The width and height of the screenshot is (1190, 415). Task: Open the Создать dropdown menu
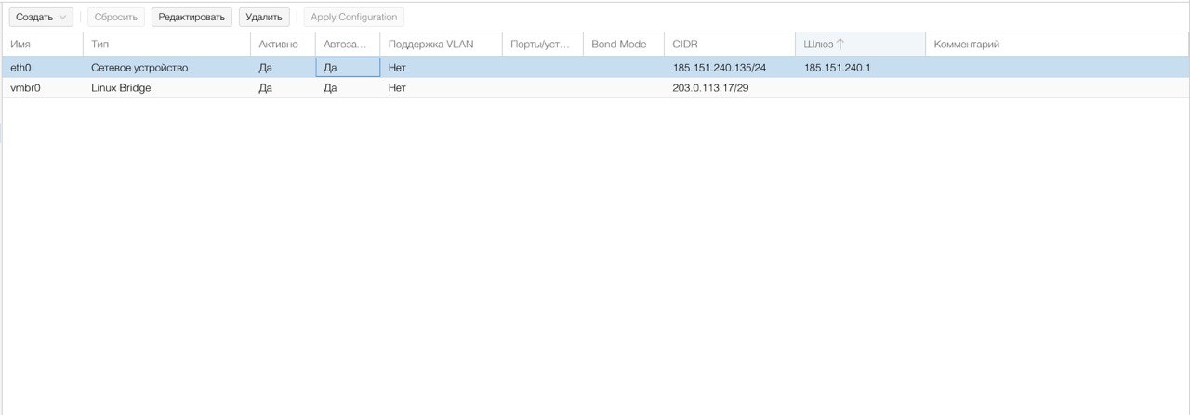point(41,17)
